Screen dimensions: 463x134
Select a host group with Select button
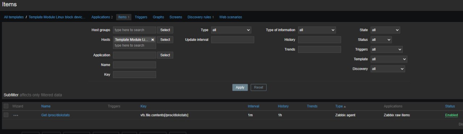tap(165, 30)
